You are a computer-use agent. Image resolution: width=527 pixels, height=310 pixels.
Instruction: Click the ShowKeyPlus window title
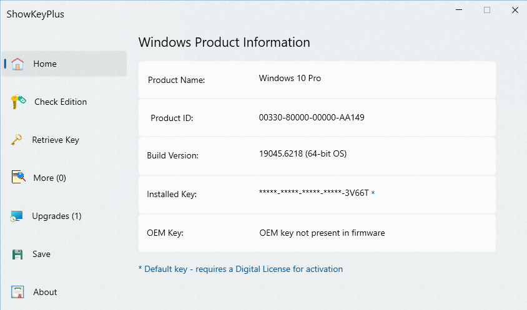pyautogui.click(x=36, y=14)
